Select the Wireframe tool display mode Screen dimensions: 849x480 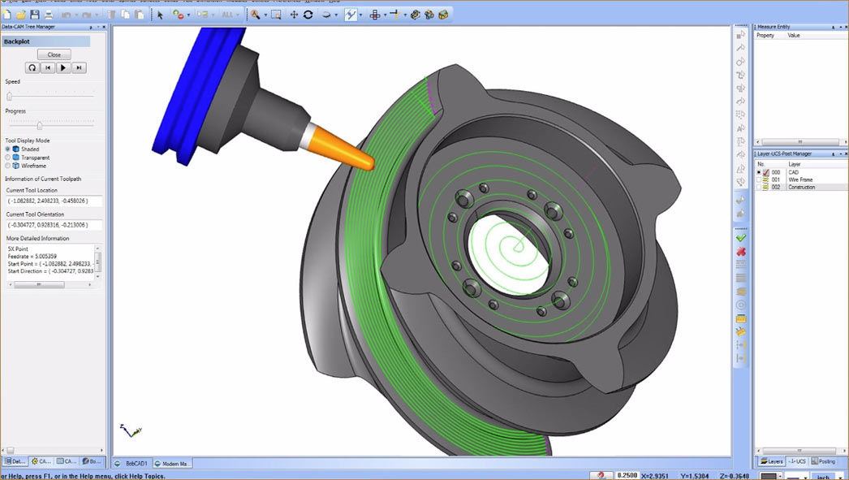click(x=7, y=166)
